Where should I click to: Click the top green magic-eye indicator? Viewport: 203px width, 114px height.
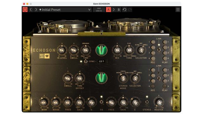click(x=101, y=50)
